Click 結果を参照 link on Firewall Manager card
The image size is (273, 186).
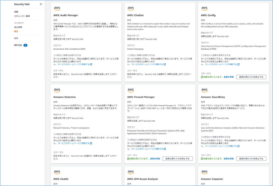coord(155,159)
